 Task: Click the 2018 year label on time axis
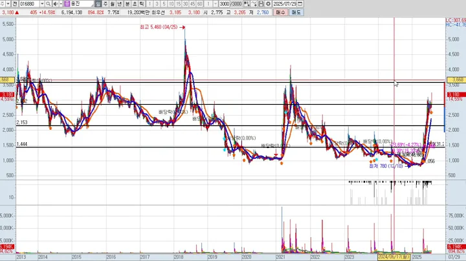tap(179, 257)
